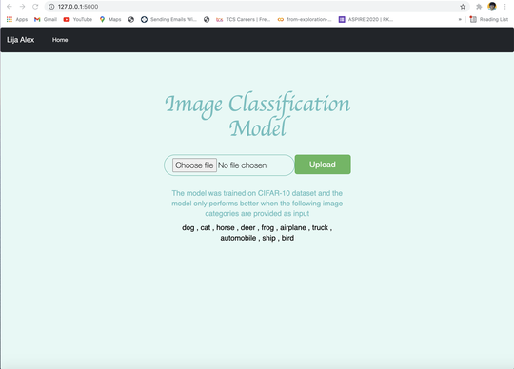Image resolution: width=514 pixels, height=369 pixels.
Task: Click the Choose file button
Action: click(194, 165)
